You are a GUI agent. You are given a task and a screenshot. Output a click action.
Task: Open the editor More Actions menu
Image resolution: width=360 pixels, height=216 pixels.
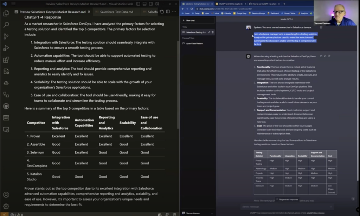pos(174,12)
